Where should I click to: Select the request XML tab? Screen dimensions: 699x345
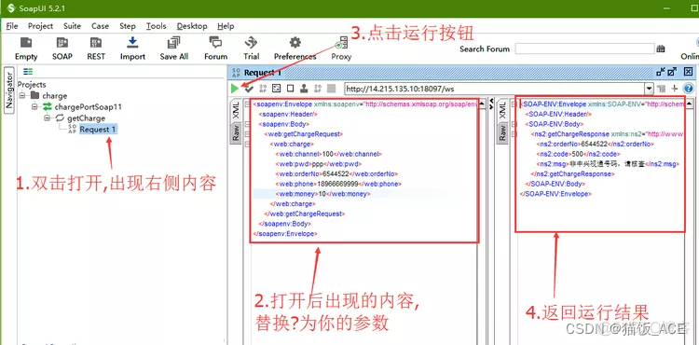pyautogui.click(x=236, y=110)
